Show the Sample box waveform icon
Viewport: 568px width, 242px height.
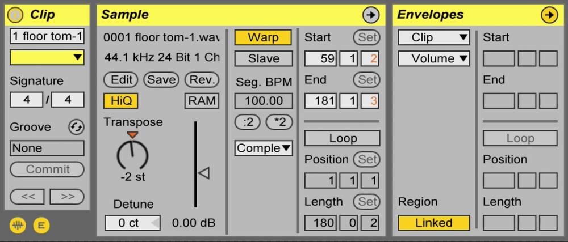16,226
